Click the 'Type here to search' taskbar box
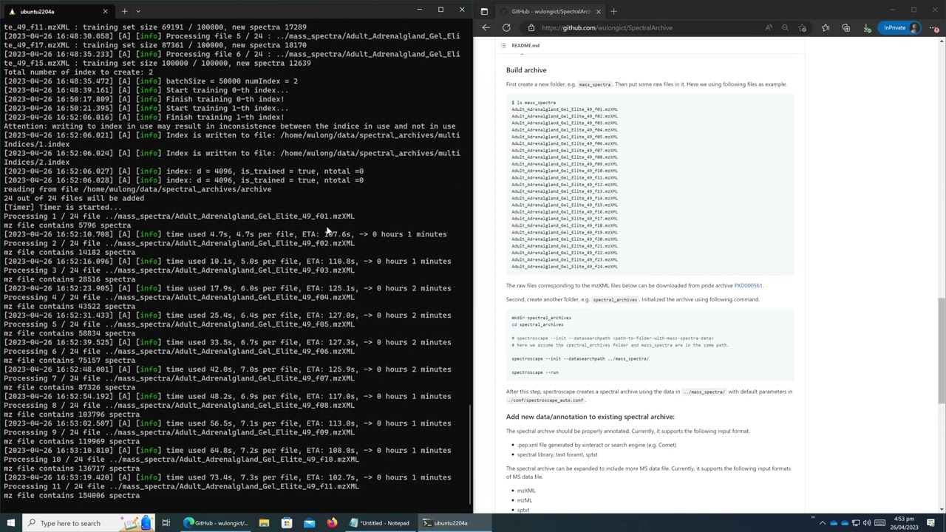 [89, 523]
